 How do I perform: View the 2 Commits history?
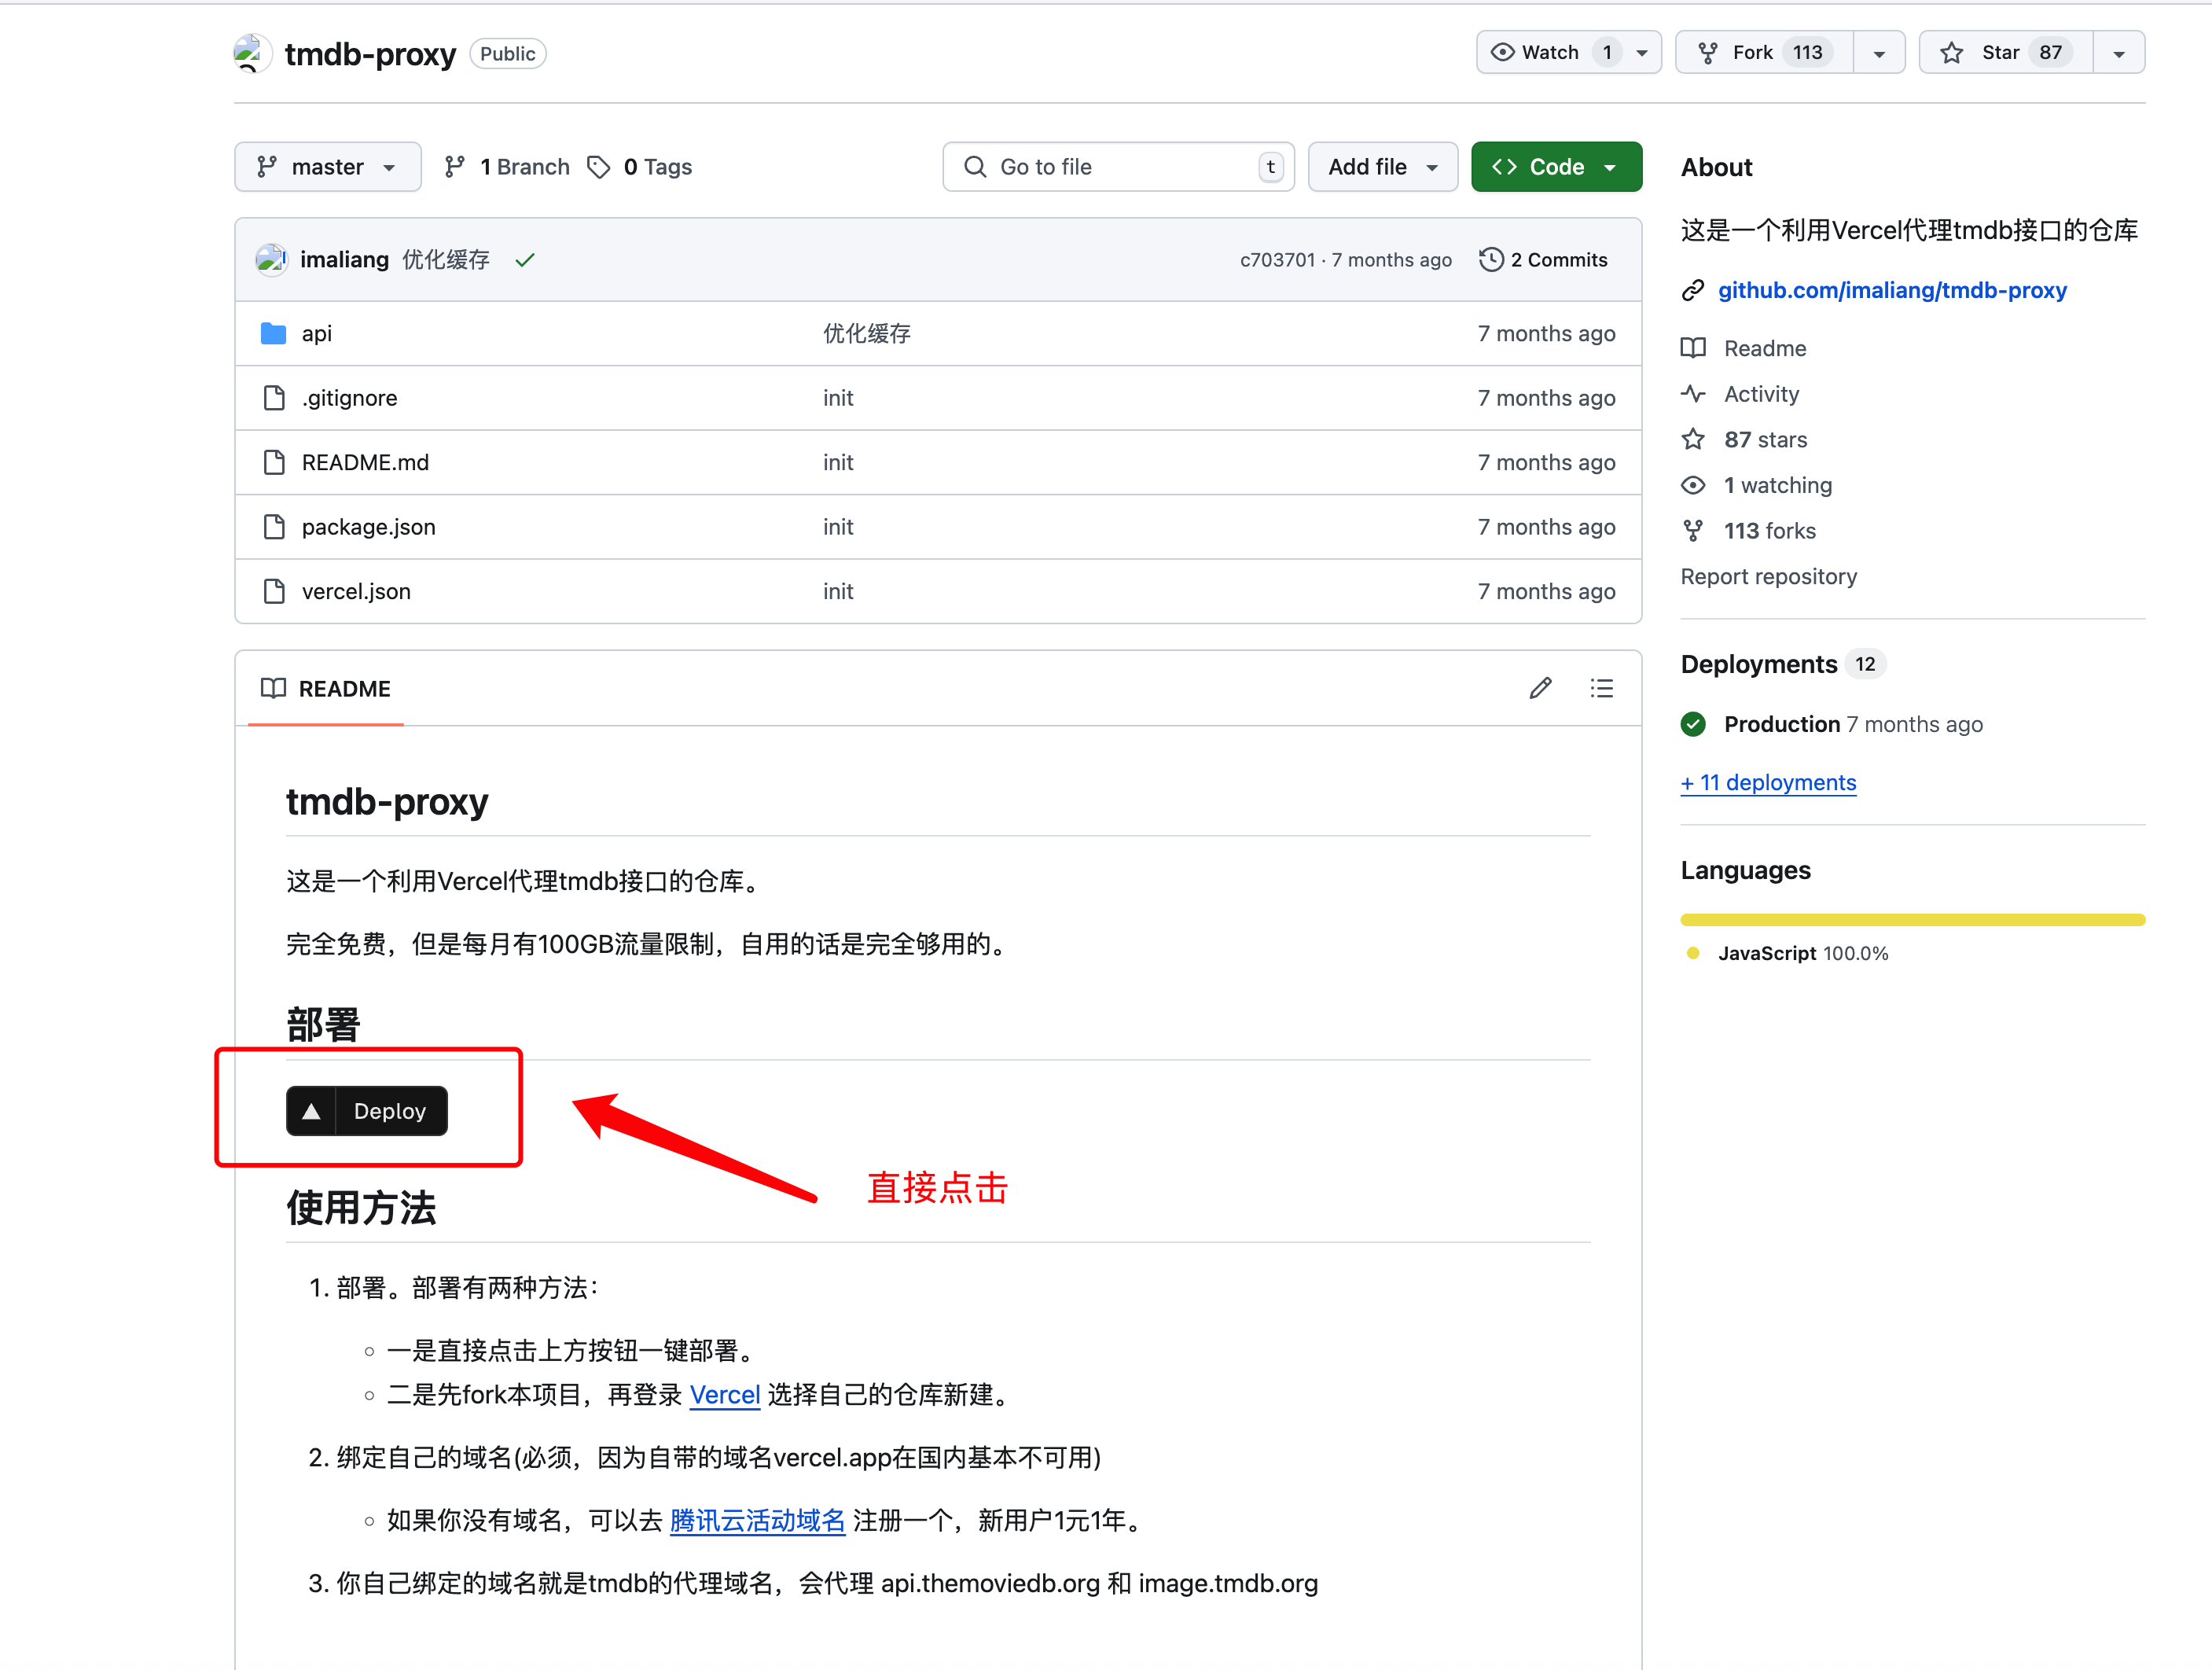tap(1543, 260)
